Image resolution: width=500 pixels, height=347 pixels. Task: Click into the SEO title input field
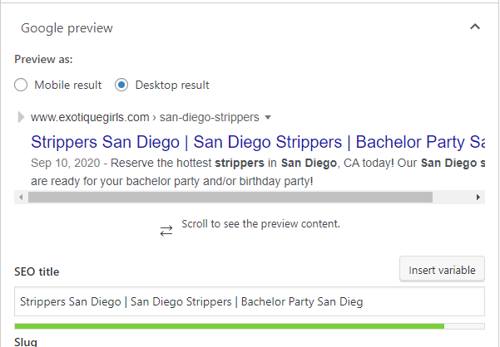tap(250, 301)
